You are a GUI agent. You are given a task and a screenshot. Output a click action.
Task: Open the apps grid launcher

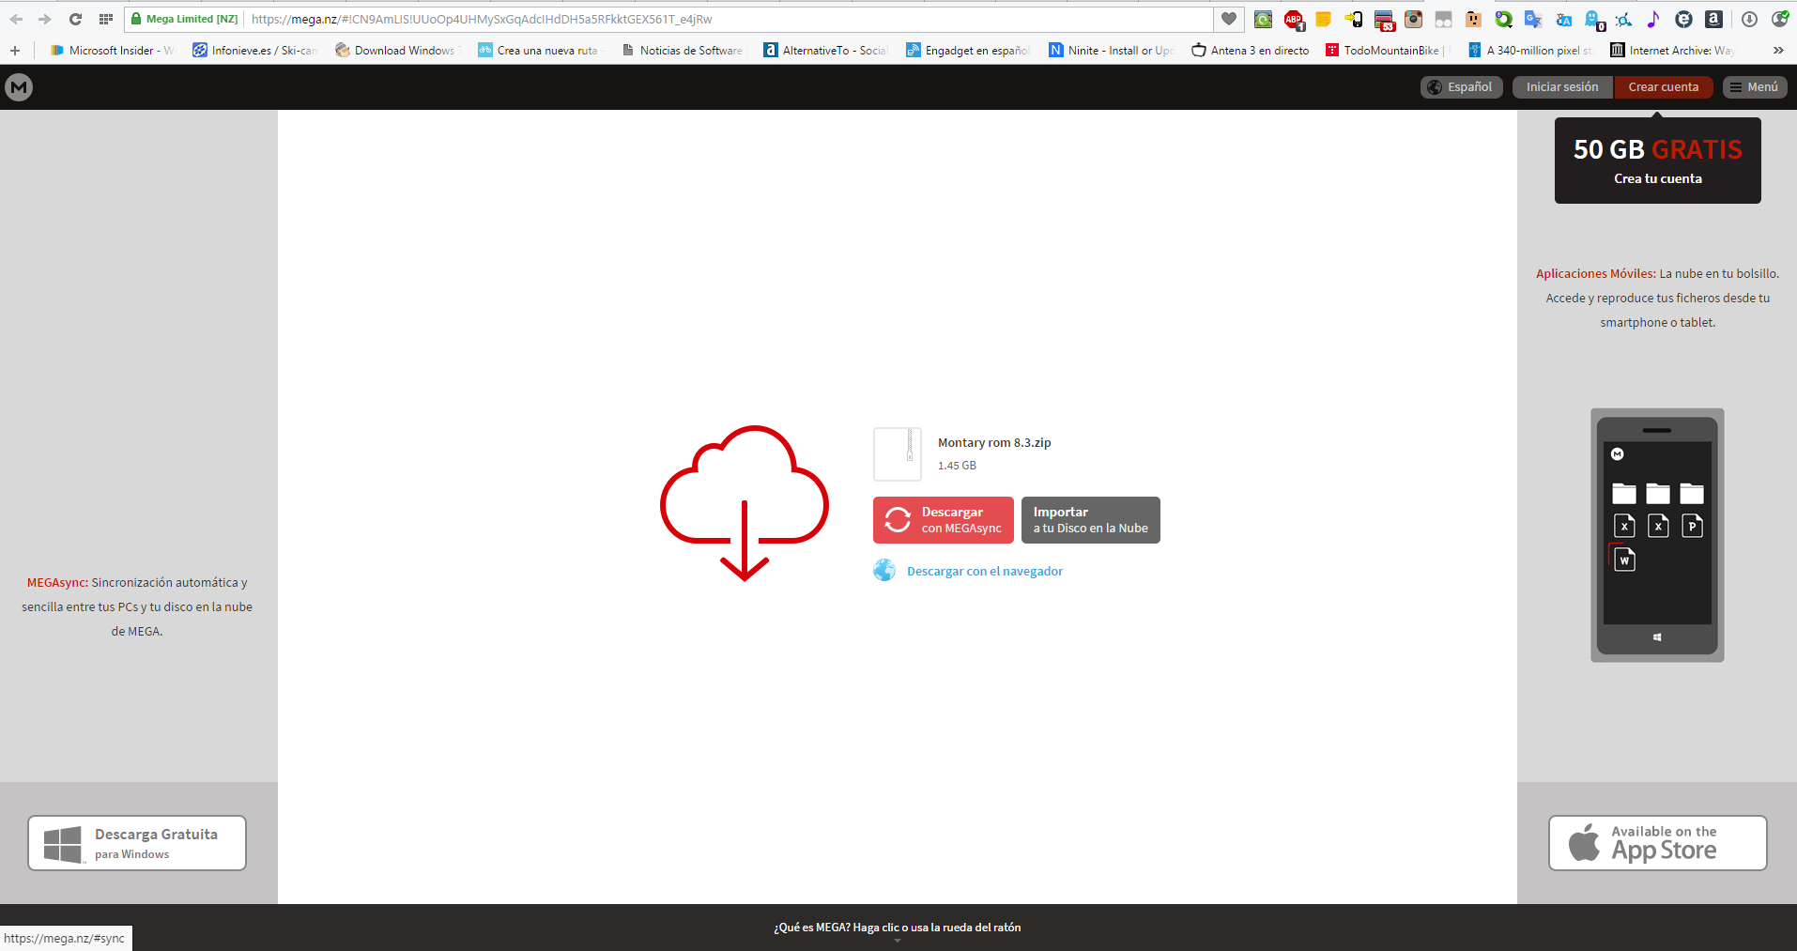[106, 19]
